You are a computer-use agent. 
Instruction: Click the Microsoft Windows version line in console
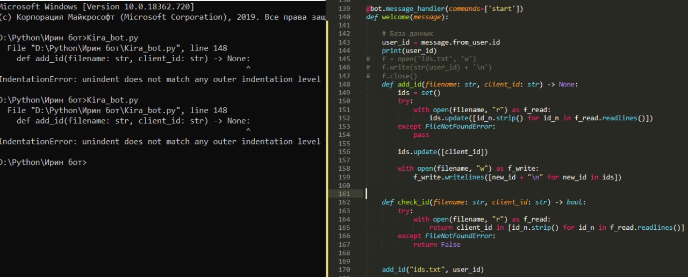pyautogui.click(x=97, y=7)
